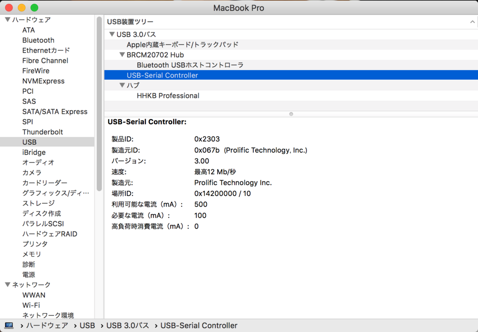Screen dimensions: 478x332
Task: Click the 場所ID value 0x14200000 / 10
Action: tap(223, 194)
